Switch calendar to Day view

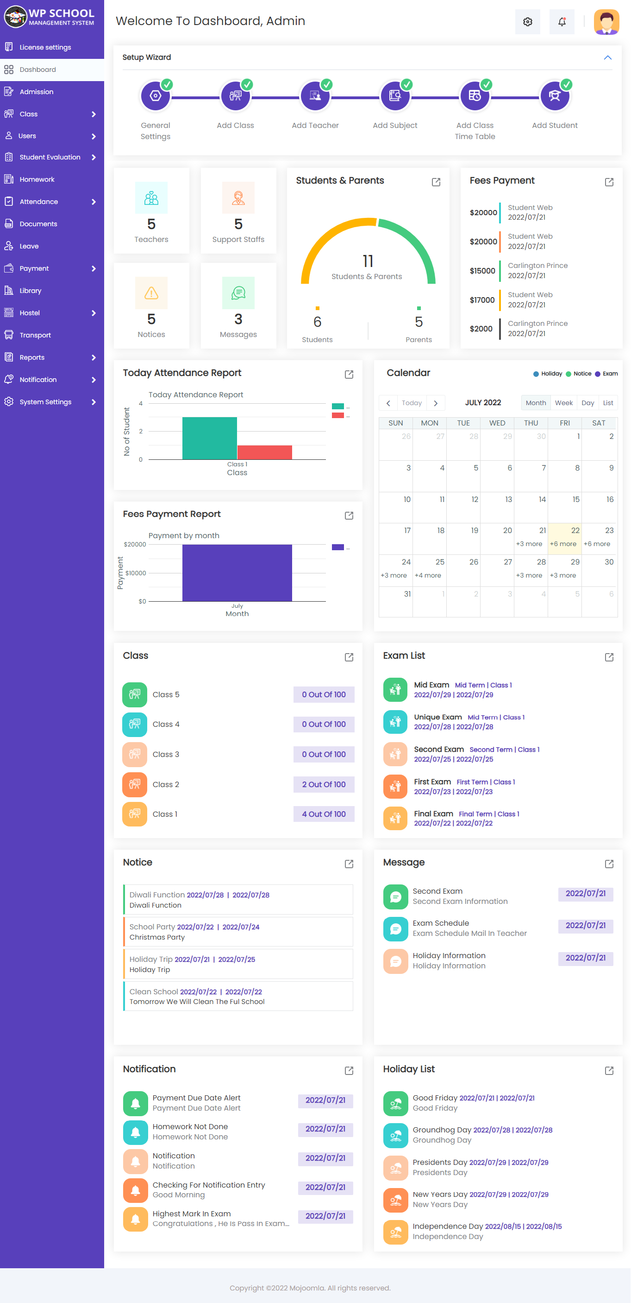(x=587, y=403)
